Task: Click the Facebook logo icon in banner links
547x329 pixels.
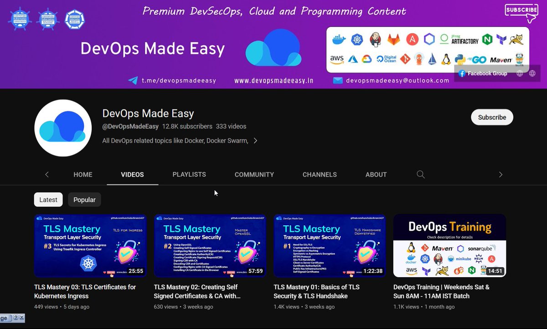Action: (462, 73)
